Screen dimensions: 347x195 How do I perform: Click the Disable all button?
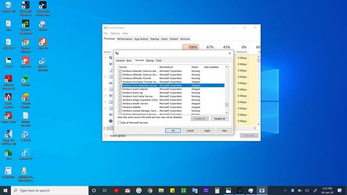pos(220,119)
